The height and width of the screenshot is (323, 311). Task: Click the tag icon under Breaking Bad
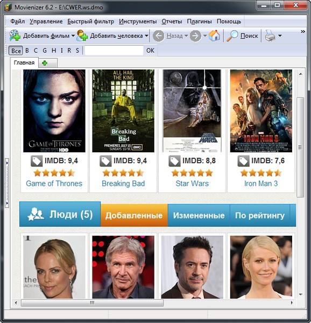(x=105, y=161)
